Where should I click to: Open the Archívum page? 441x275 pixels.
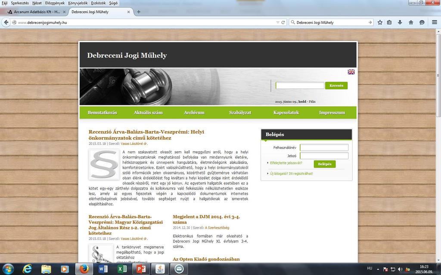194,113
